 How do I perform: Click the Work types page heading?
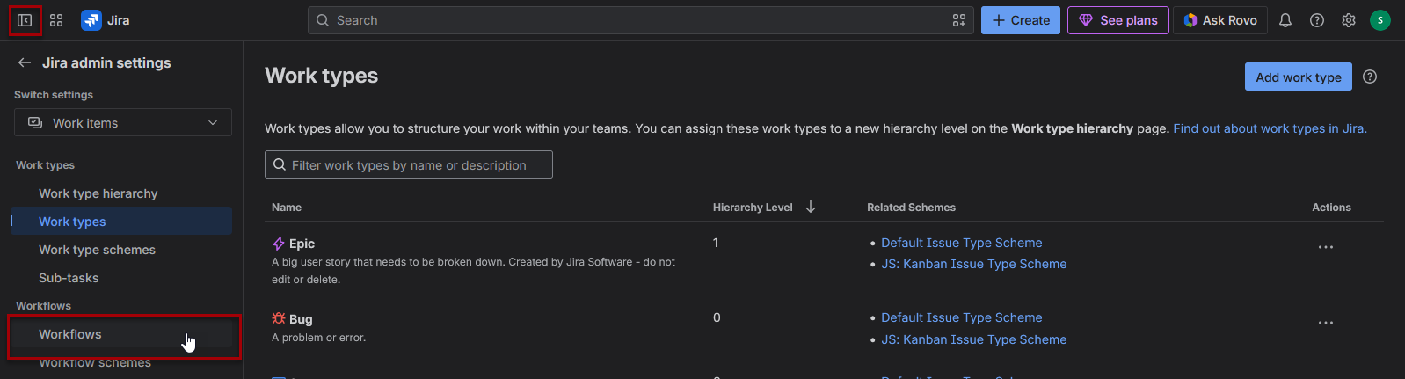pos(321,76)
